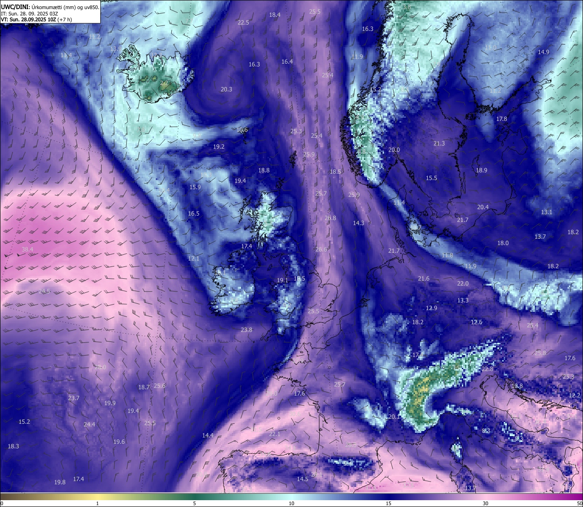
Task: Click the 12.9 map value
Action: 431,308
